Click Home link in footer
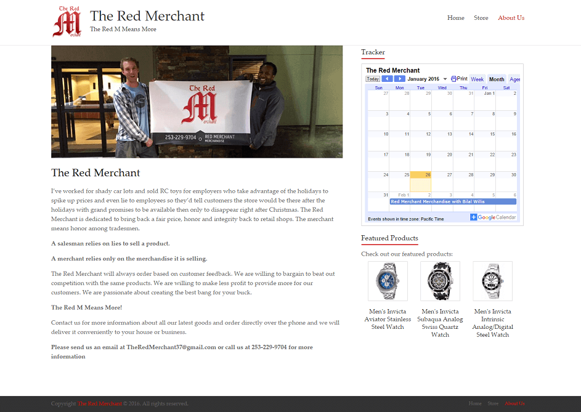The image size is (581, 412). point(475,403)
